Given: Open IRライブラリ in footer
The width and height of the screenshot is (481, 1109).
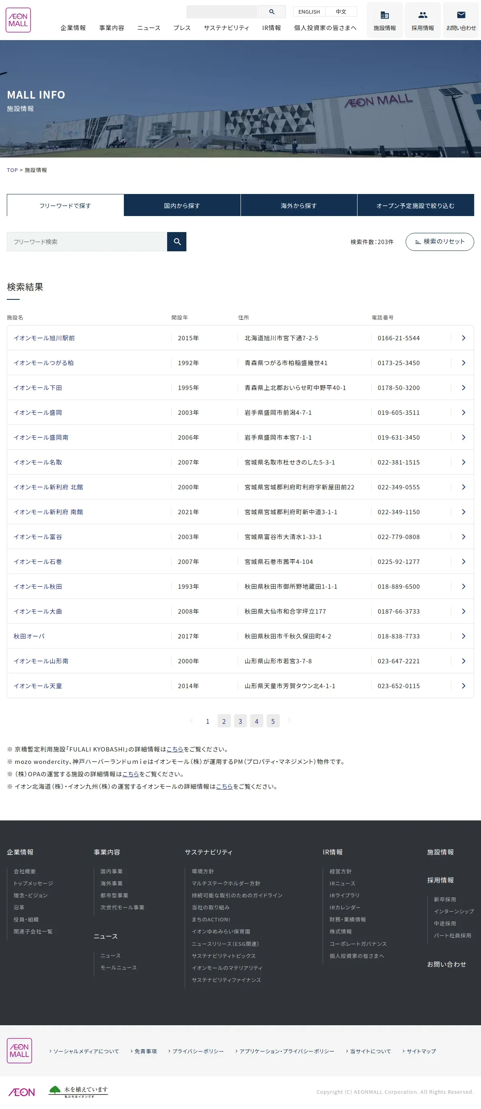Looking at the screenshot, I should [344, 895].
